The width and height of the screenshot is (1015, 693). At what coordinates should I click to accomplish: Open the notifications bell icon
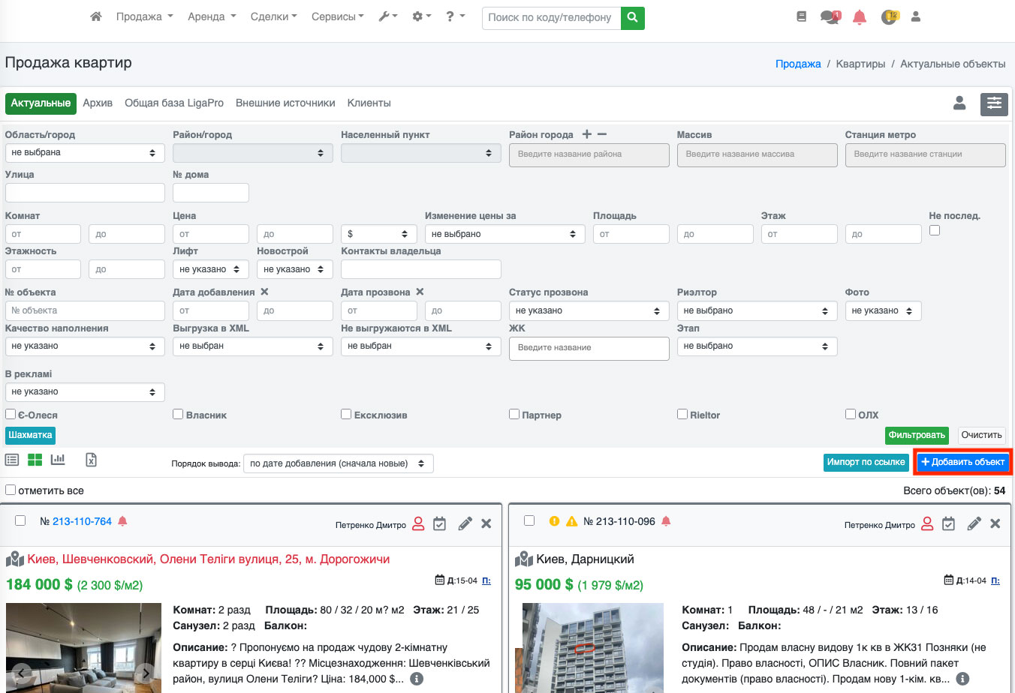pos(860,17)
